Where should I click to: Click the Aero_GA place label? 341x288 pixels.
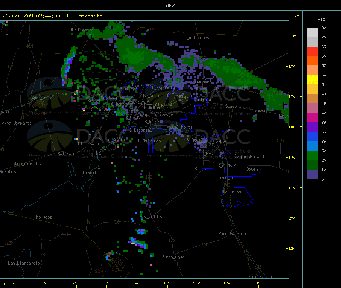pyautogui.click(x=227, y=178)
